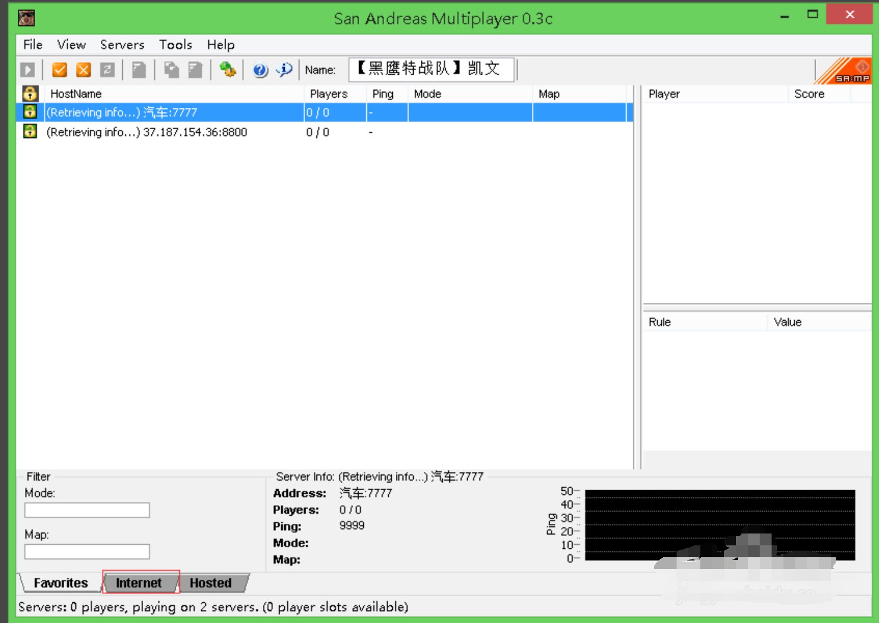Viewport: 879px width, 623px height.
Task: Click the orange checkmark Add Server icon
Action: [x=59, y=70]
